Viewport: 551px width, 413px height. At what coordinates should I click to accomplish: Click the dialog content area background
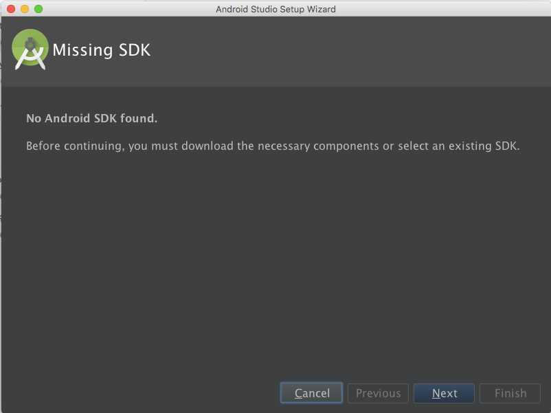click(x=275, y=261)
